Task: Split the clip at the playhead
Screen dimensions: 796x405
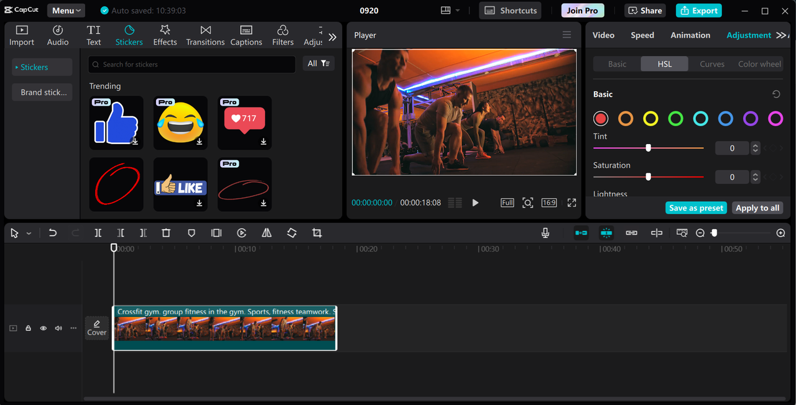Action: [98, 233]
